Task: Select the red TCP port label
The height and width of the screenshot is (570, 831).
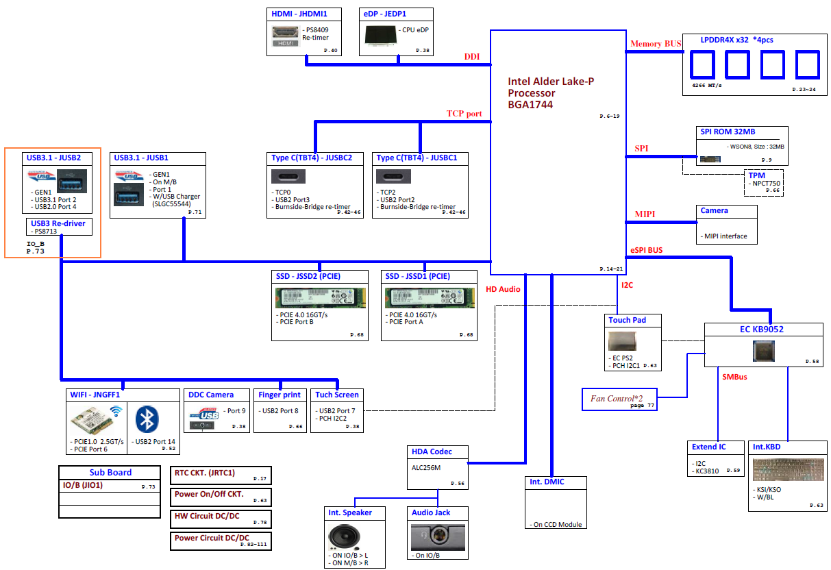Action: tap(464, 114)
